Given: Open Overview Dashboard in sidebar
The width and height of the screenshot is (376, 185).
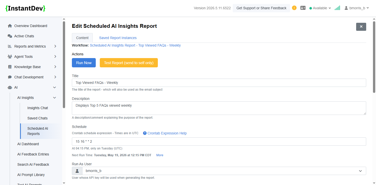Looking at the screenshot, I should click(x=31, y=26).
